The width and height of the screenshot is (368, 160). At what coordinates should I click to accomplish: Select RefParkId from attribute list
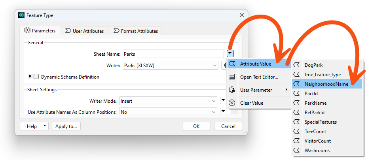tap(327, 113)
